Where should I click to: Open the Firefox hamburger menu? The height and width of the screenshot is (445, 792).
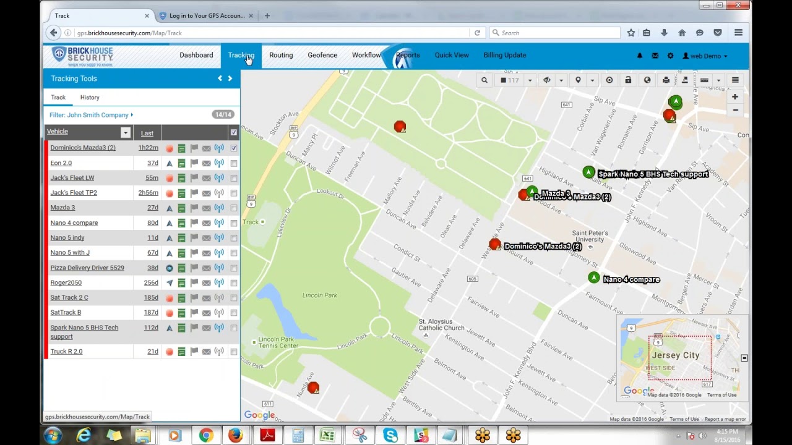[738, 33]
